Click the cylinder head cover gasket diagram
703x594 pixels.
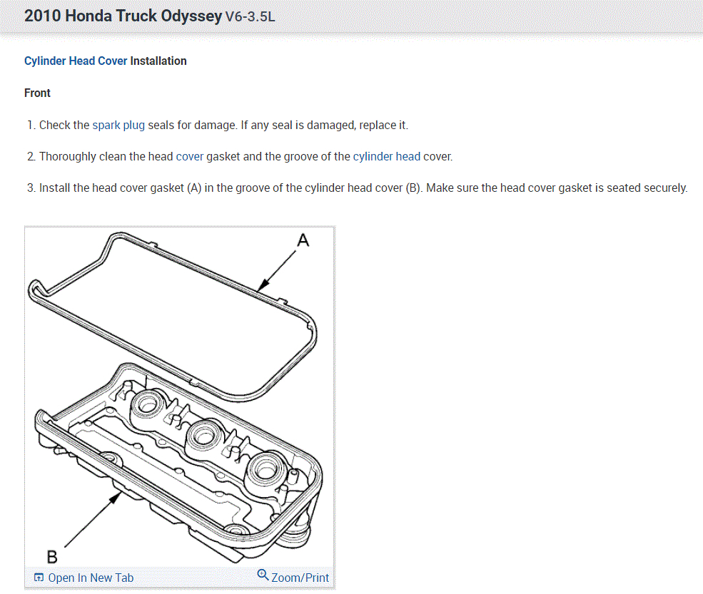[179, 397]
